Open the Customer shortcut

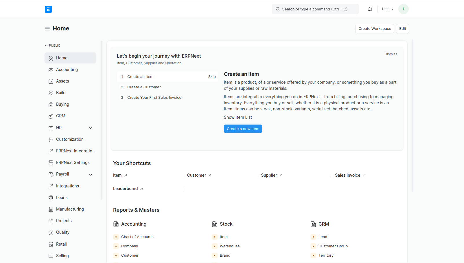point(199,175)
